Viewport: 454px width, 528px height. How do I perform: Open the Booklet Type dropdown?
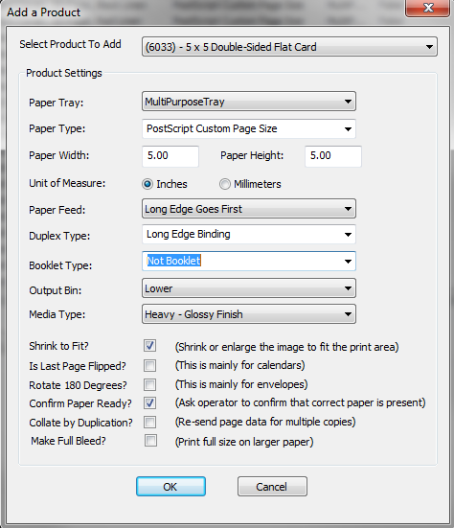pyautogui.click(x=249, y=261)
